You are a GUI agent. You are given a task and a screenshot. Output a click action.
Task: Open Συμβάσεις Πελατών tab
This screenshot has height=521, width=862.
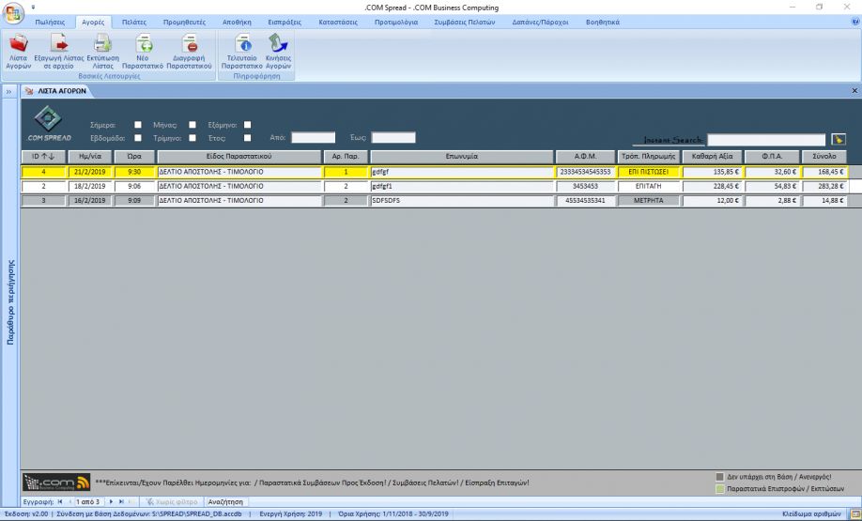pos(465,22)
